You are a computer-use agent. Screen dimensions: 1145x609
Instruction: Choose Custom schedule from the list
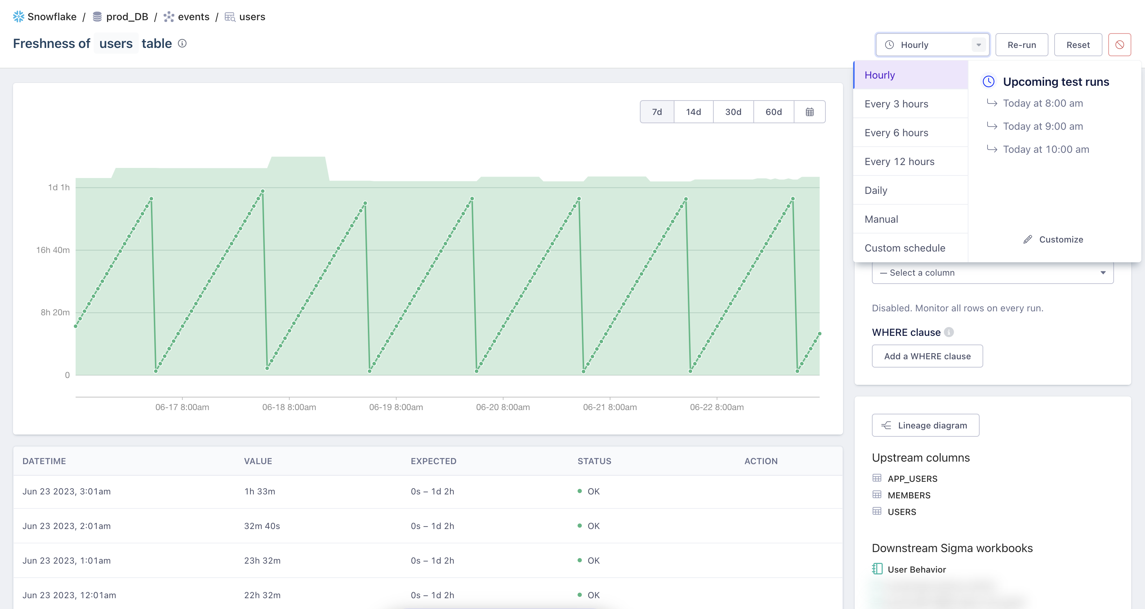(905, 248)
